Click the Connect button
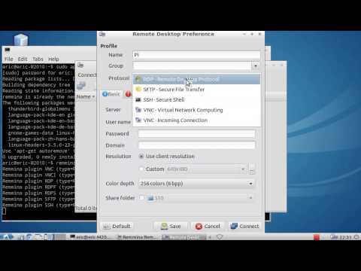 tap(244, 226)
